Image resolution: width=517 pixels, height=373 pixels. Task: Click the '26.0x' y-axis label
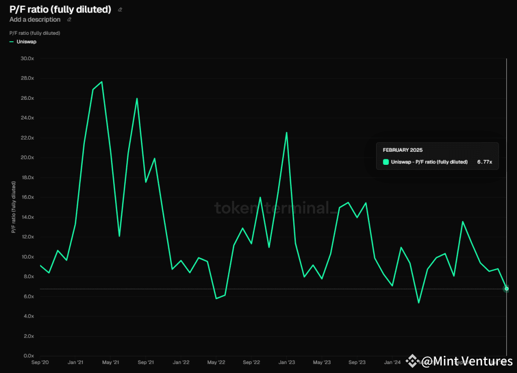coord(27,98)
